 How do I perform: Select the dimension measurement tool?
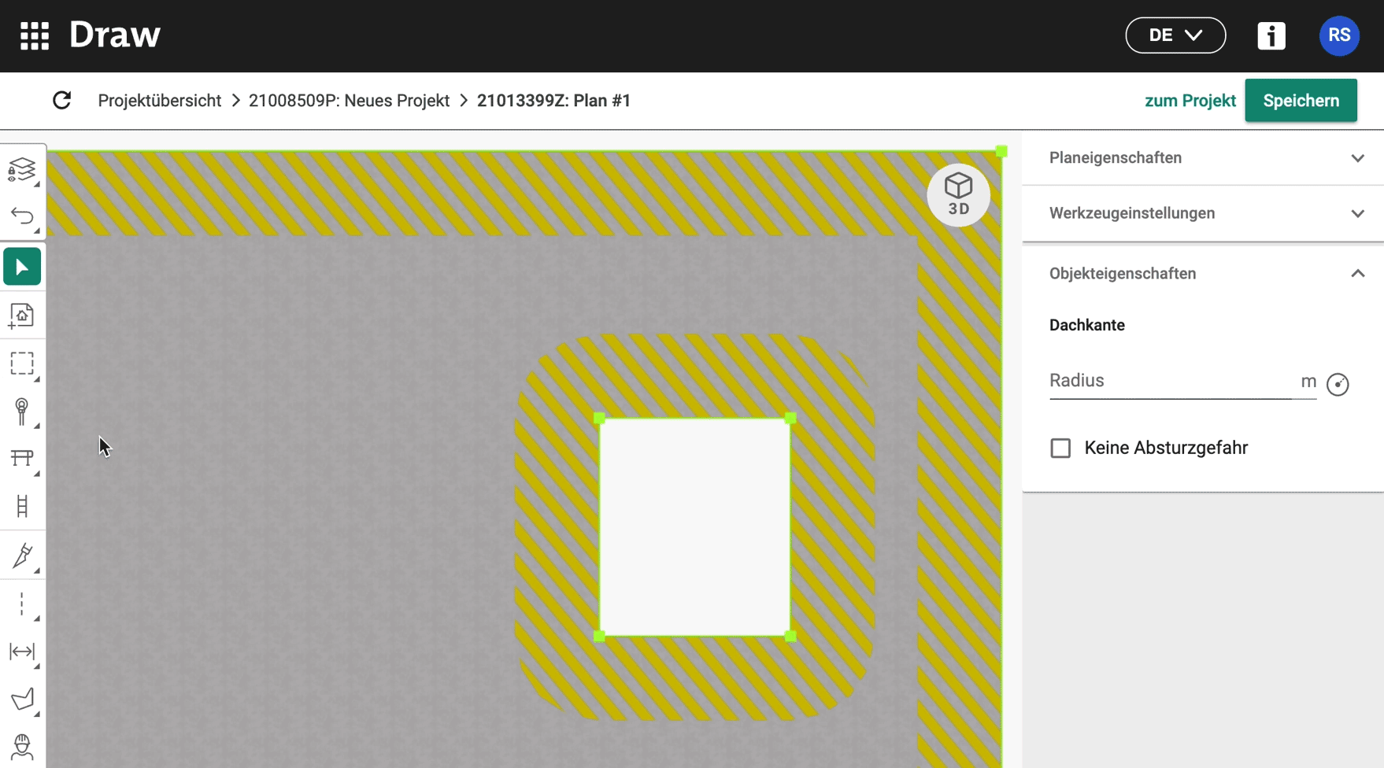point(22,652)
